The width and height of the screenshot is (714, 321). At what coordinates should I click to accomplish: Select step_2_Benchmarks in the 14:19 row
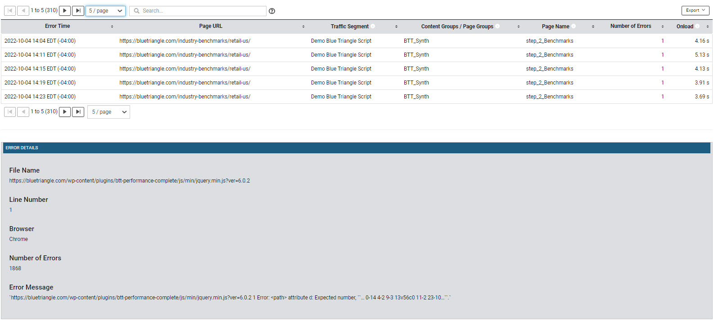point(550,83)
